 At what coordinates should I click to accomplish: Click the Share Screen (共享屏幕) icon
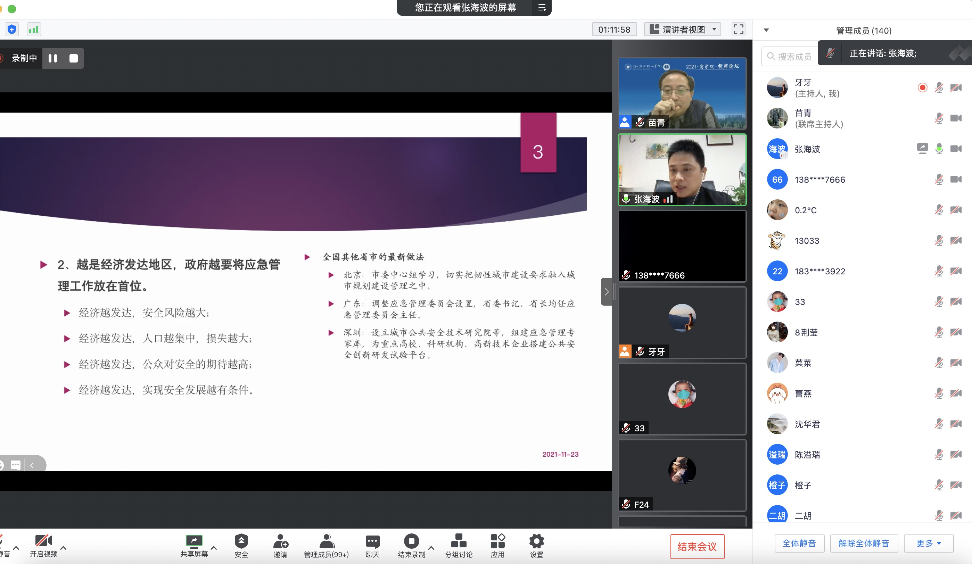(x=193, y=541)
